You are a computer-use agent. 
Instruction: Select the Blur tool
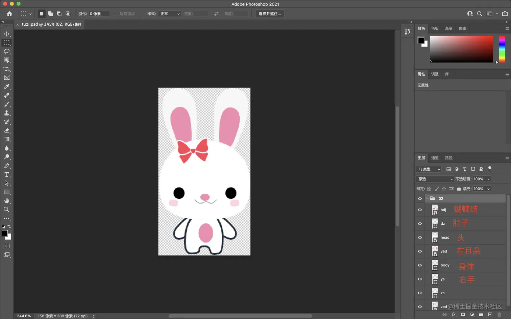(x=7, y=148)
